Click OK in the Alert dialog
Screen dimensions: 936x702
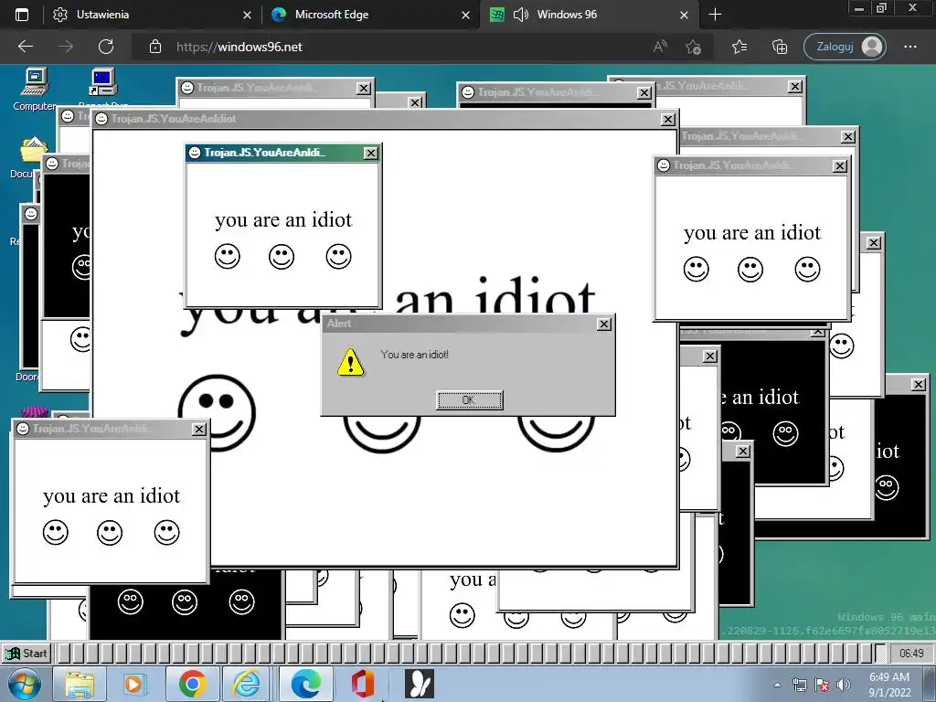(x=469, y=400)
